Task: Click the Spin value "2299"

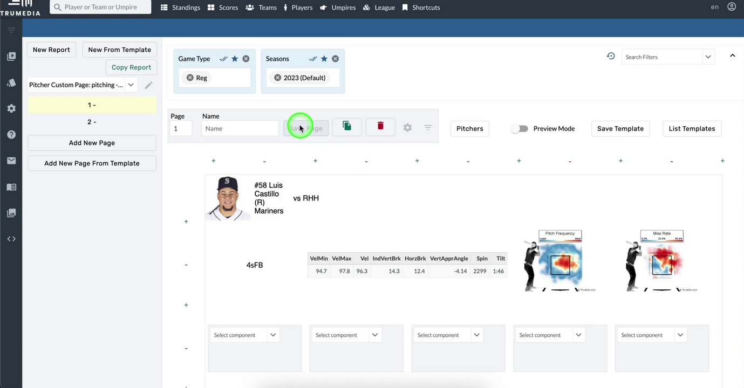Action: pyautogui.click(x=480, y=271)
